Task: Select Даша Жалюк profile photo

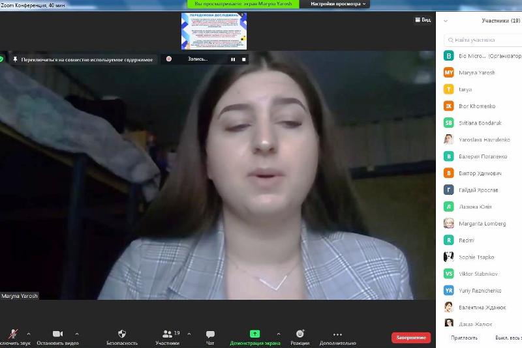Action: pos(449,323)
